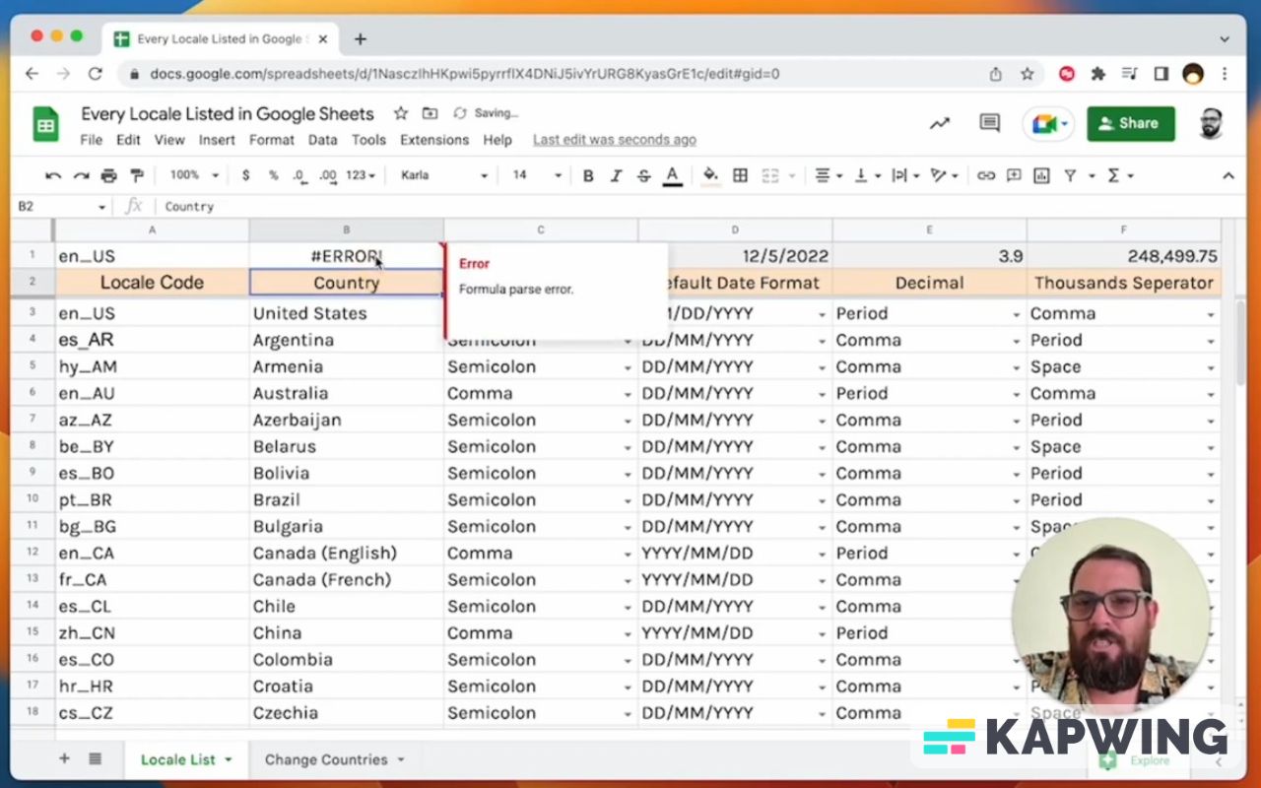The image size is (1261, 788).
Task: Open the File menu
Action: pyautogui.click(x=92, y=140)
